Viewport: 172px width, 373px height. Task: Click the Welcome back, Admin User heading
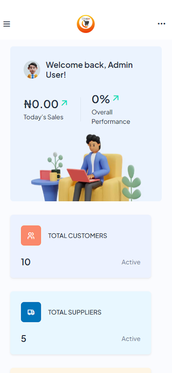coord(89,70)
